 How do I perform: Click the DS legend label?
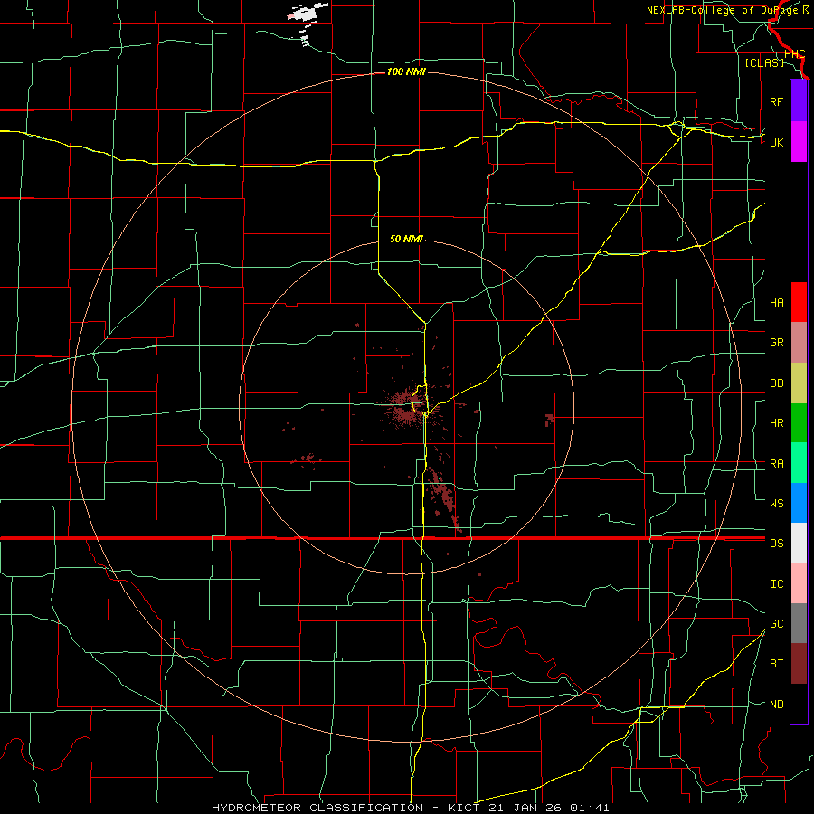(777, 543)
